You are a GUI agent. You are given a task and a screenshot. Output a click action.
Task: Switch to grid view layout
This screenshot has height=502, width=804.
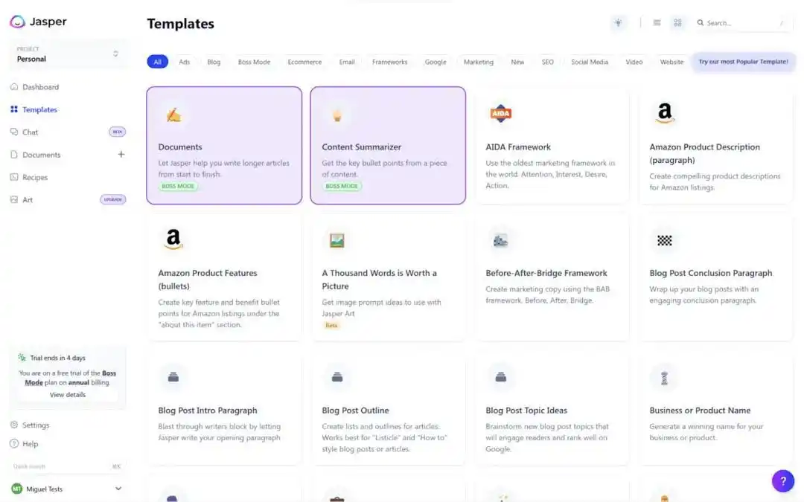[x=677, y=23]
